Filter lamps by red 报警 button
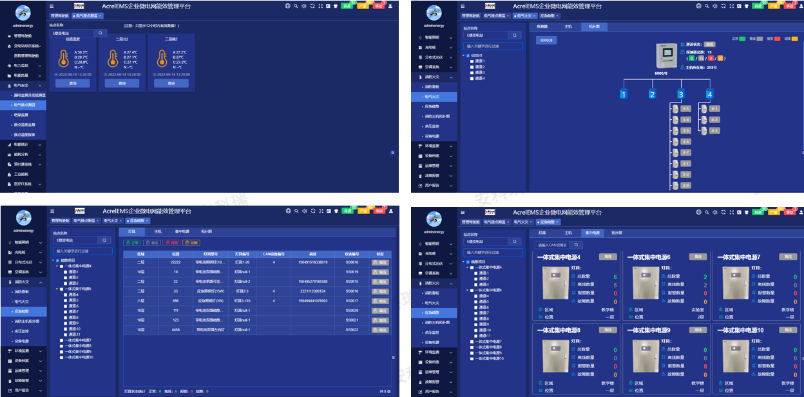 tap(172, 242)
